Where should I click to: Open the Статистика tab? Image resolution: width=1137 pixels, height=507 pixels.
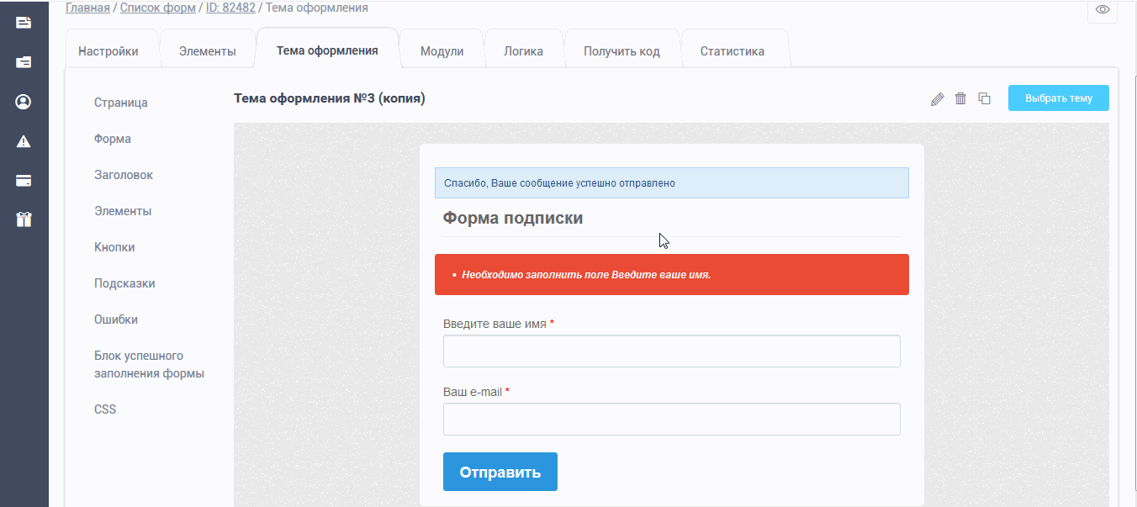pos(733,50)
